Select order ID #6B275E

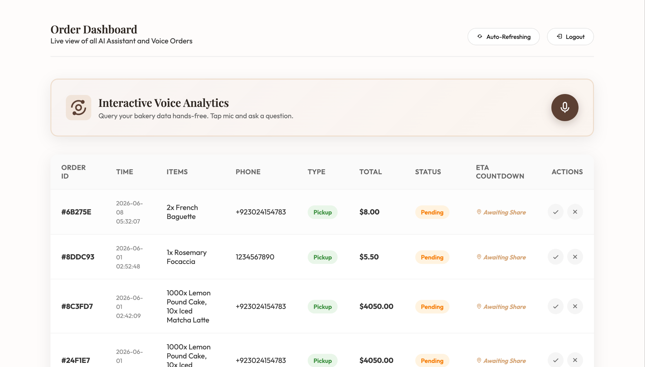pyautogui.click(x=76, y=212)
